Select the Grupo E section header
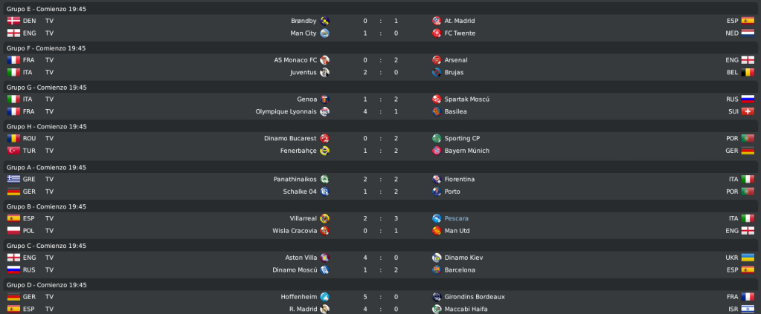The width and height of the screenshot is (761, 314). 381,9
